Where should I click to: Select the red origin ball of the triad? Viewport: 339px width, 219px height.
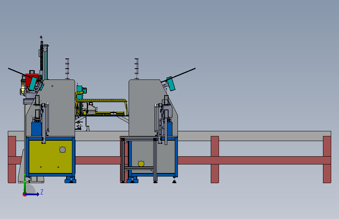coord(24,194)
